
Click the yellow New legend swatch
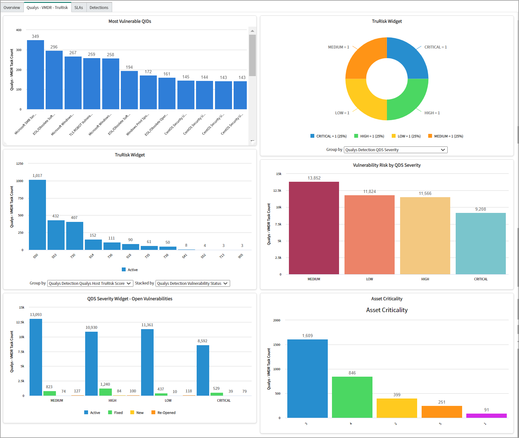(132, 412)
